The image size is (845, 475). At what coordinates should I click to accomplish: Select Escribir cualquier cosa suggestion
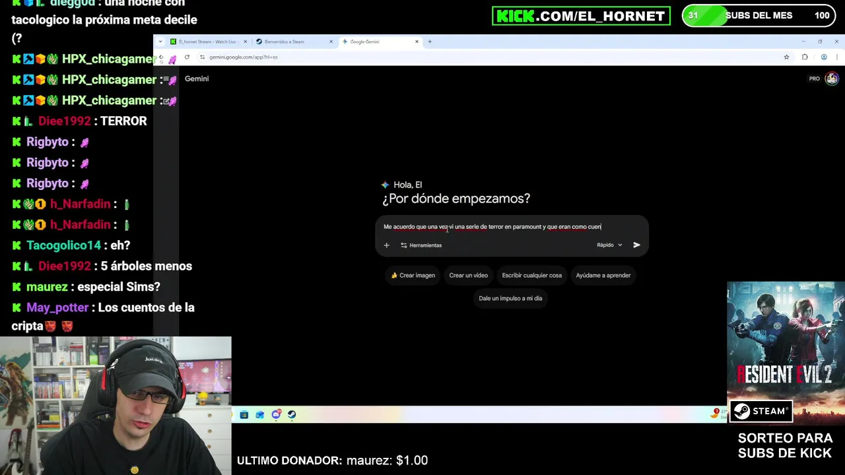click(531, 275)
